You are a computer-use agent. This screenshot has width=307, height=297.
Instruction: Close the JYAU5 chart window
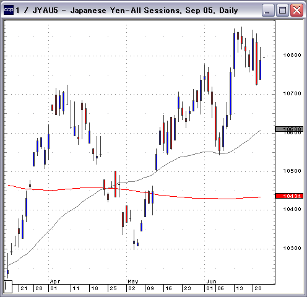[296, 10]
